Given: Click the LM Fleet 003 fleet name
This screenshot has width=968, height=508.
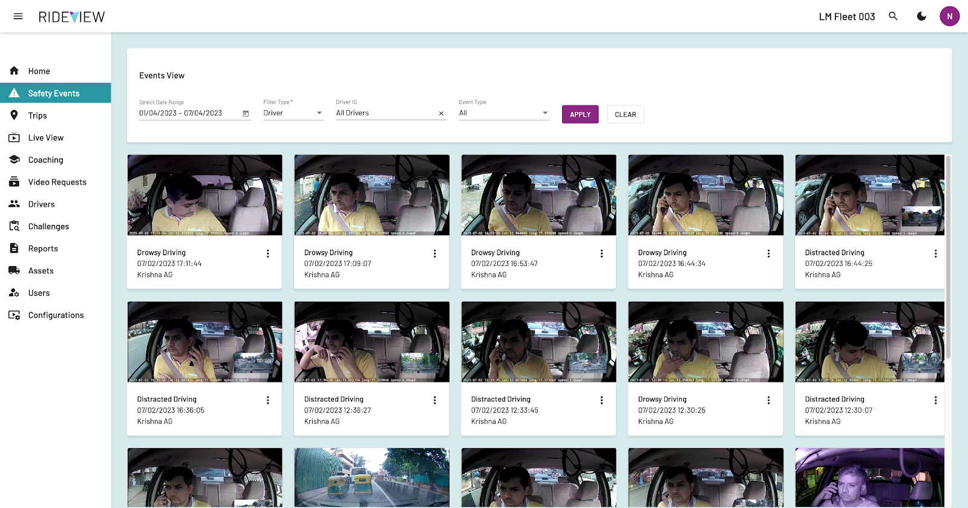Looking at the screenshot, I should tap(847, 17).
